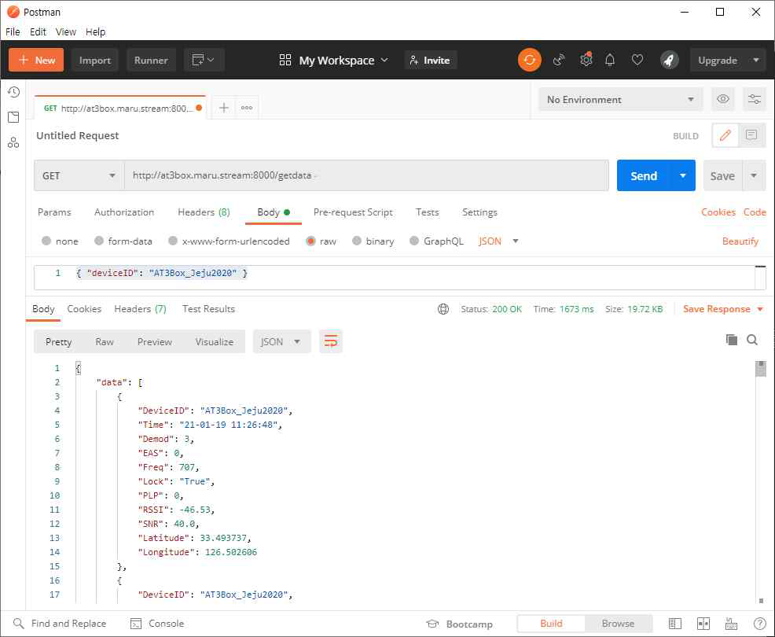Open History in the left sidebar

coord(13,92)
